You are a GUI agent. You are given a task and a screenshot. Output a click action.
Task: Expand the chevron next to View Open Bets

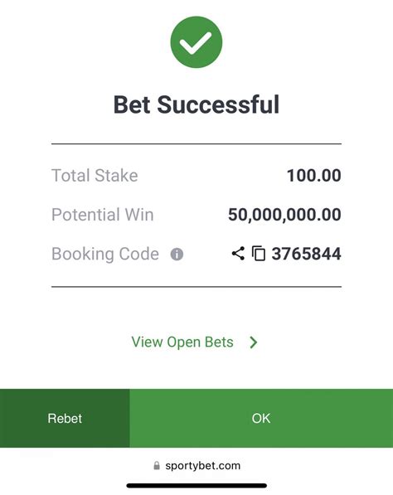254,342
